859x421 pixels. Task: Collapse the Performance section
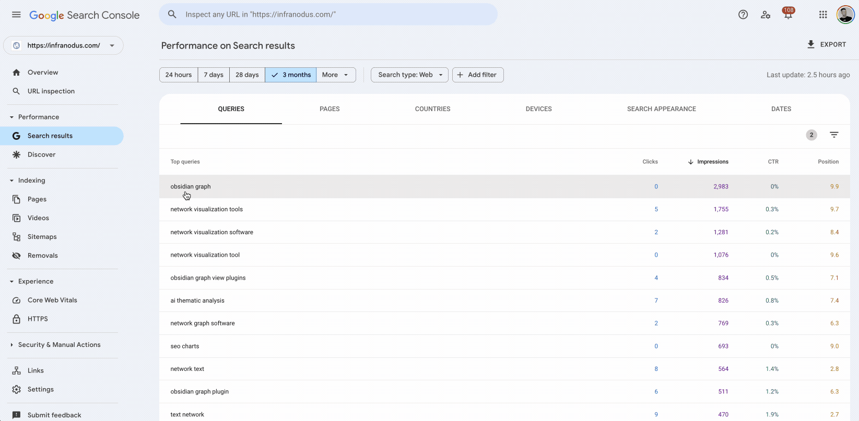(11, 117)
